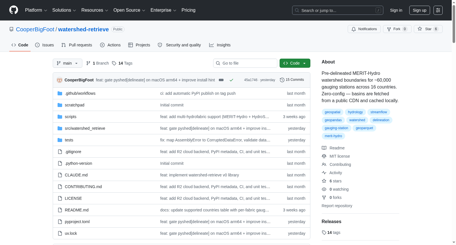Fork the repository with the Fork button
This screenshot has width=456, height=245.
coord(397,29)
